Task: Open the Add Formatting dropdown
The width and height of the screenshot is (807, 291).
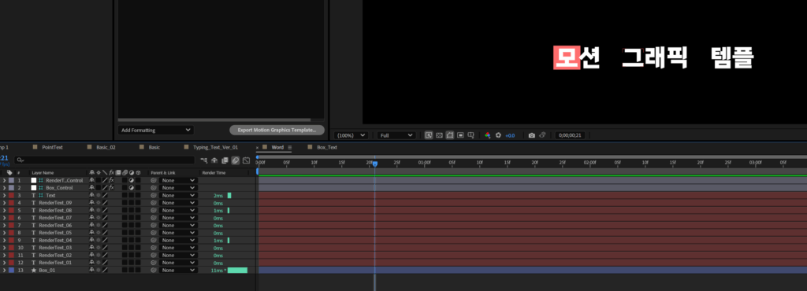Action: click(155, 131)
